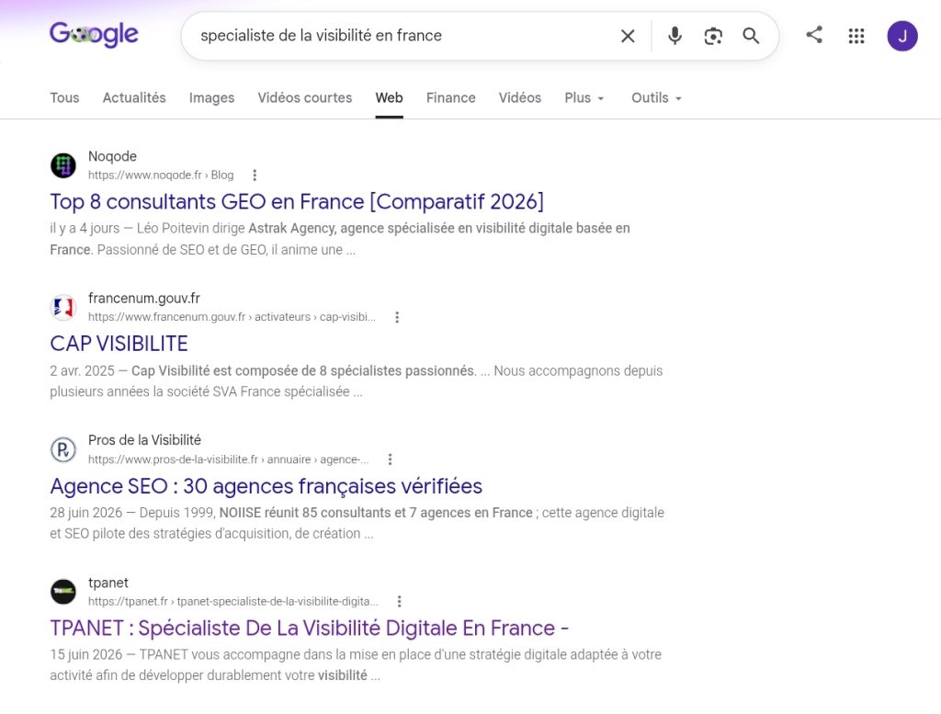Screen dimensions: 941x714
Task: Open Google Lens image search
Action: pyautogui.click(x=713, y=36)
